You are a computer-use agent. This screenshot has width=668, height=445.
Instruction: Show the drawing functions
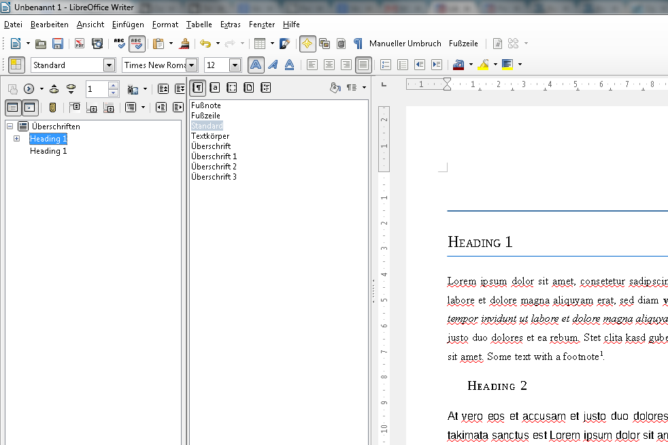coord(284,44)
